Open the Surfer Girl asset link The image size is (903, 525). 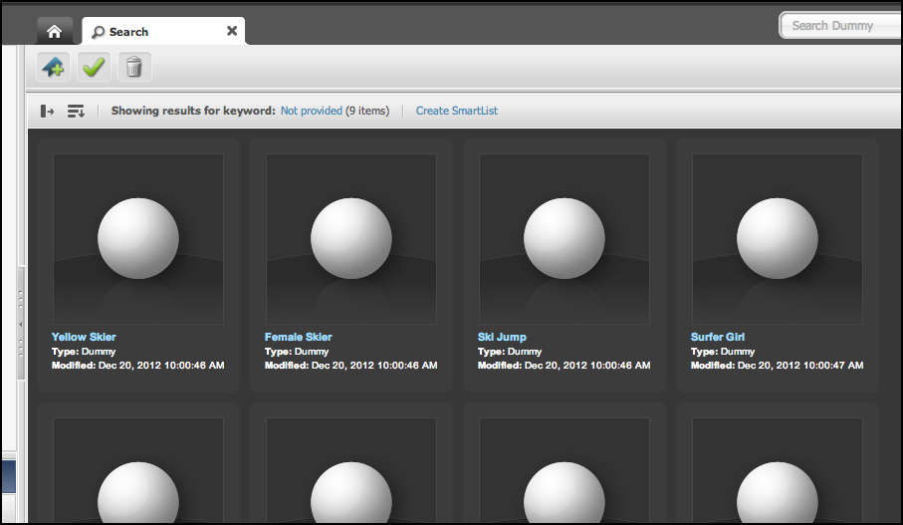718,337
